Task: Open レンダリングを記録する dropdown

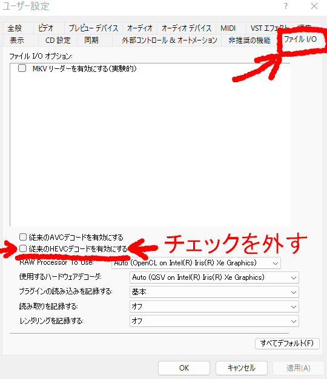Action: point(214,321)
